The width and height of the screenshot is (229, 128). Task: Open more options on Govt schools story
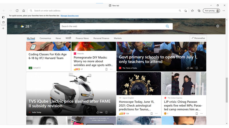click(x=202, y=68)
